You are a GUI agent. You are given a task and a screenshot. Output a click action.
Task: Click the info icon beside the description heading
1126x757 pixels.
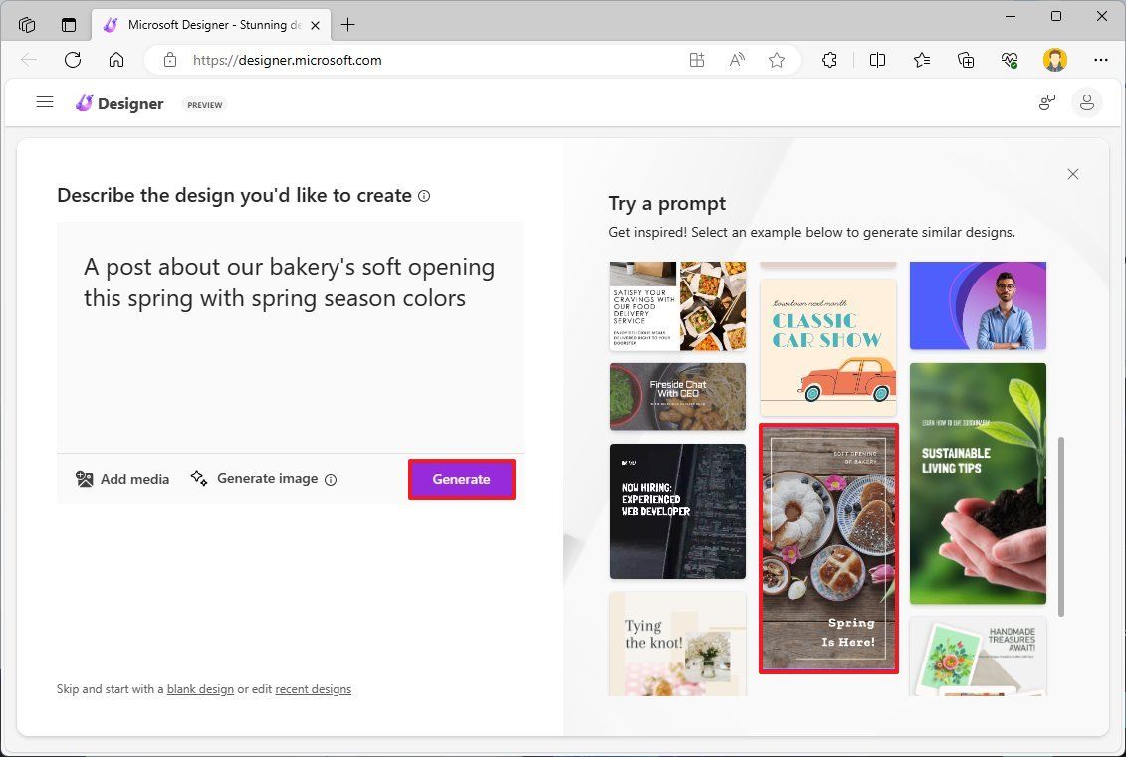[424, 196]
